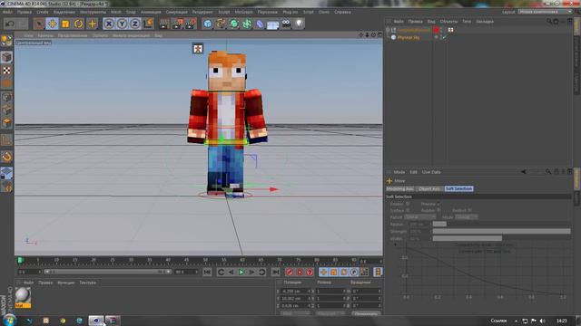Screen dimensions: 581x326
Task: Click the Apply button under coordinates
Action: tap(366, 314)
